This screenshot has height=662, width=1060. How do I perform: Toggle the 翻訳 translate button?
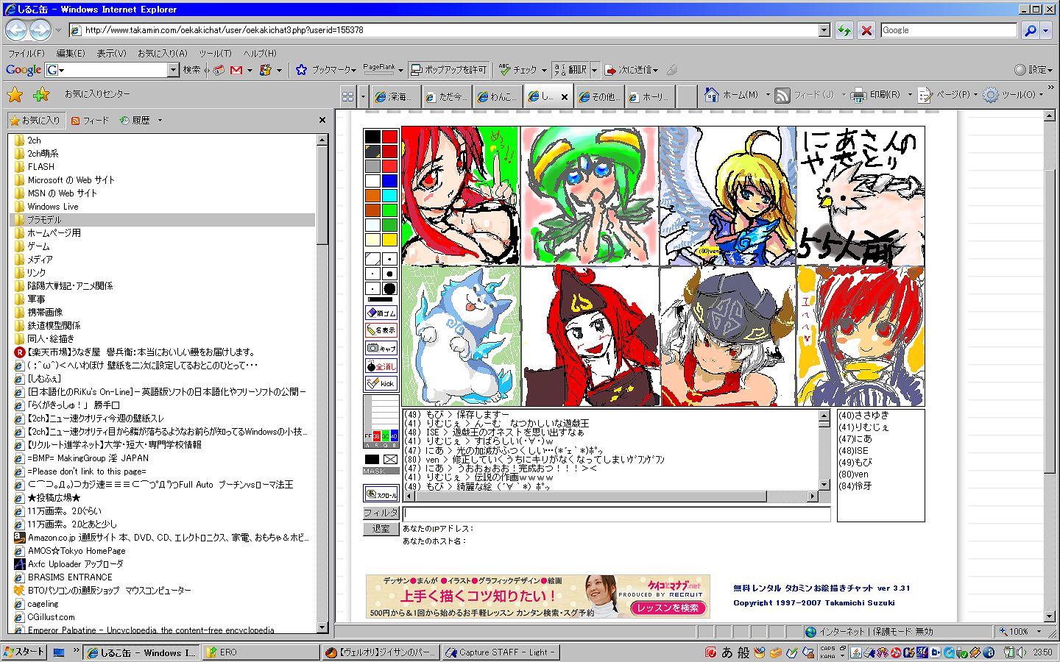pyautogui.click(x=570, y=70)
